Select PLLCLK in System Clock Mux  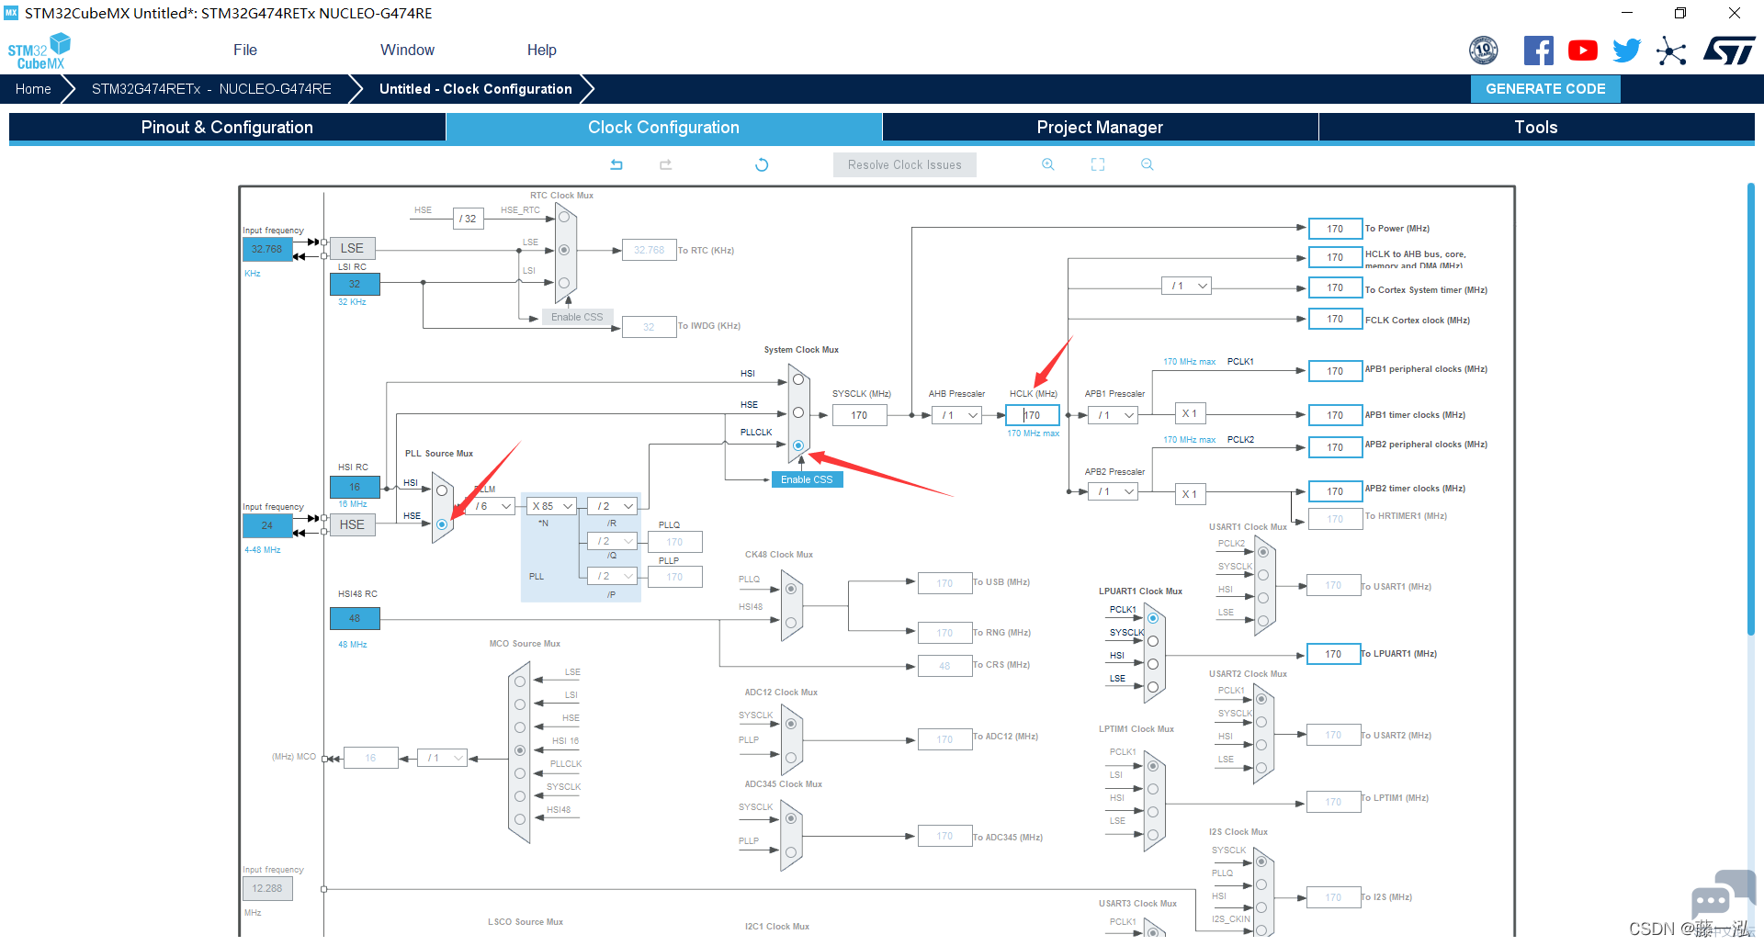click(798, 445)
